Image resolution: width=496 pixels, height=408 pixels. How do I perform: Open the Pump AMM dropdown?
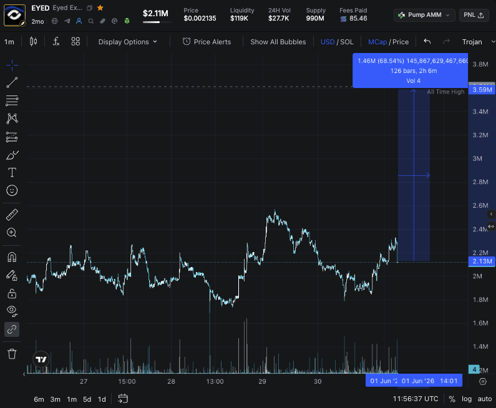pos(424,15)
